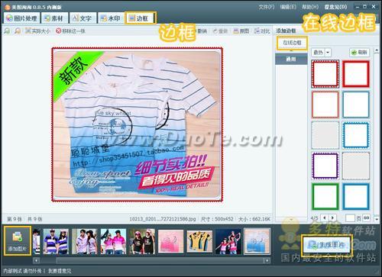Refresh the border list with the green 刷新 button
Image resolution: width=382 pixels, height=277 pixels.
(x=359, y=53)
